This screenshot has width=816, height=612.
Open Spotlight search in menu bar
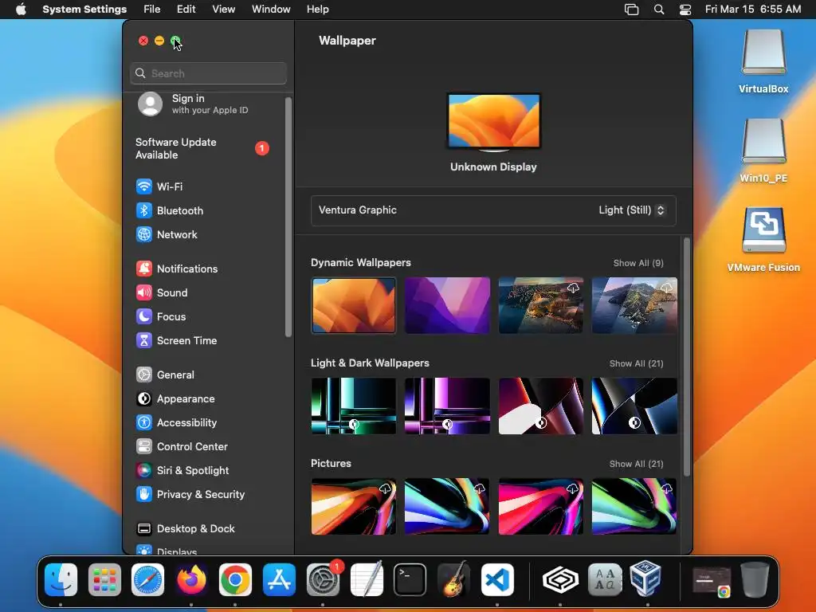(659, 10)
